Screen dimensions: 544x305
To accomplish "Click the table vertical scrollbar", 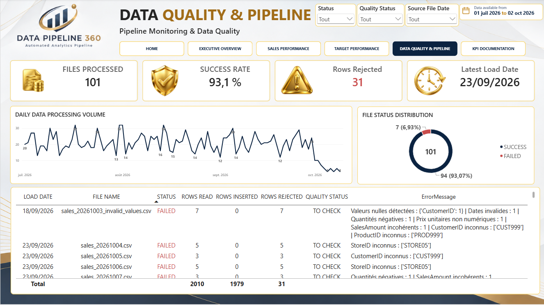I will [533, 195].
